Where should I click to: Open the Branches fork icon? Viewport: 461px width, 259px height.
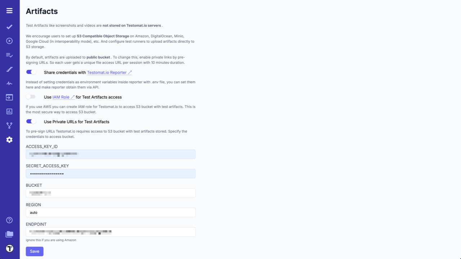[9, 126]
